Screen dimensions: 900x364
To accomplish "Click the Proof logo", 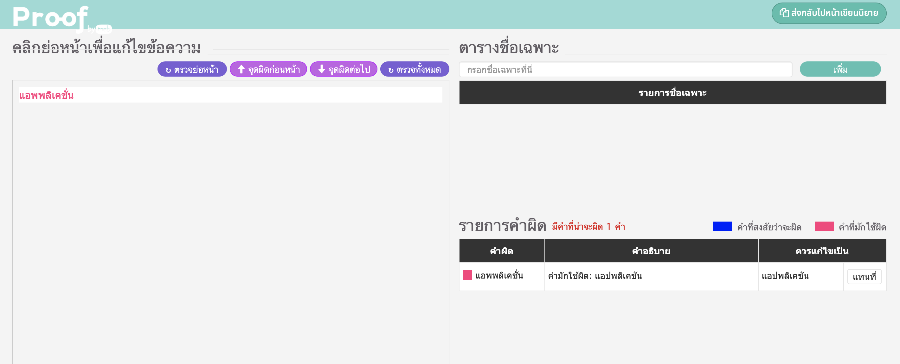I will click(x=51, y=17).
